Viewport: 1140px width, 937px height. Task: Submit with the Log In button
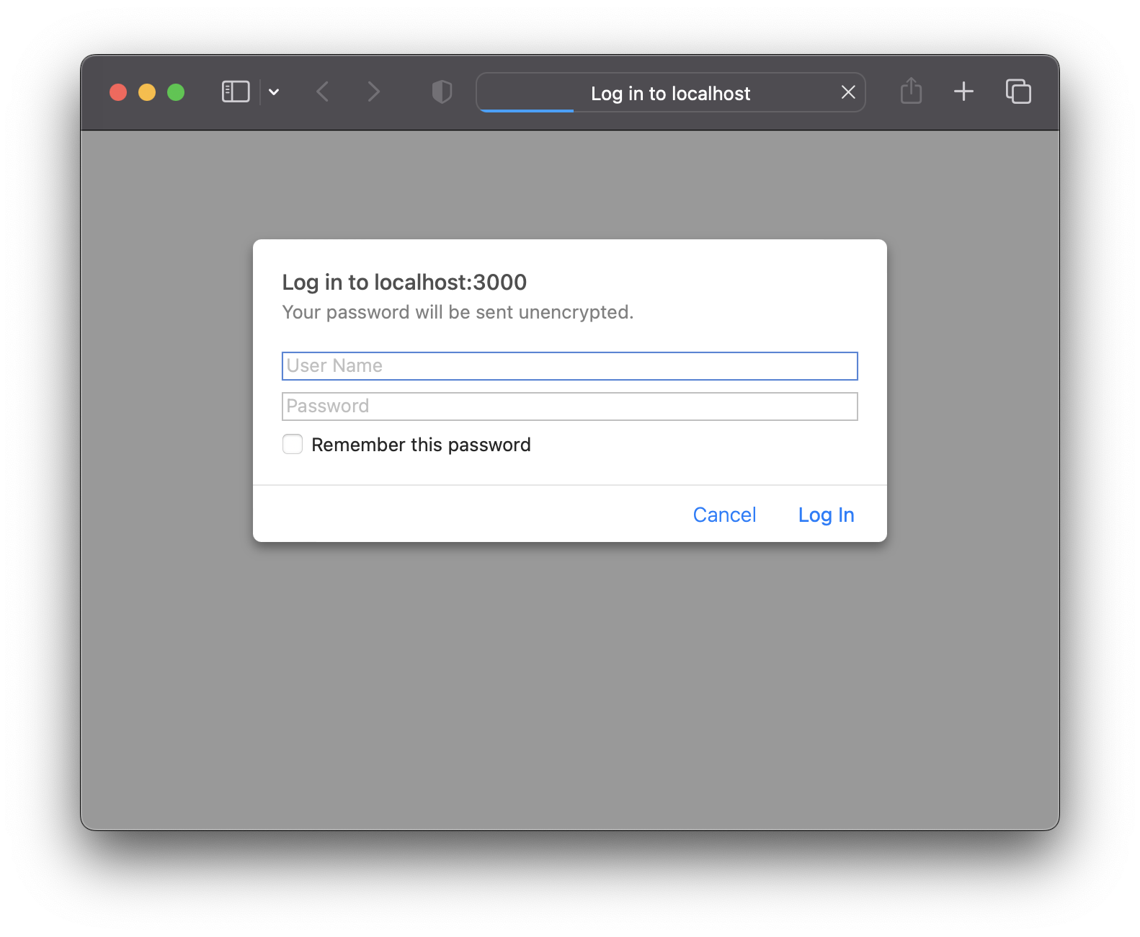pyautogui.click(x=826, y=515)
